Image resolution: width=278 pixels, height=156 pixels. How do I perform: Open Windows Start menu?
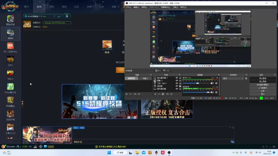click(109, 153)
